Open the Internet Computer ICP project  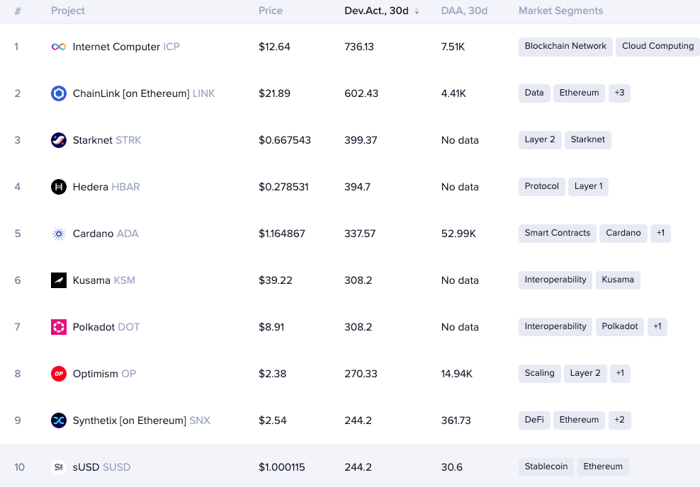(126, 47)
